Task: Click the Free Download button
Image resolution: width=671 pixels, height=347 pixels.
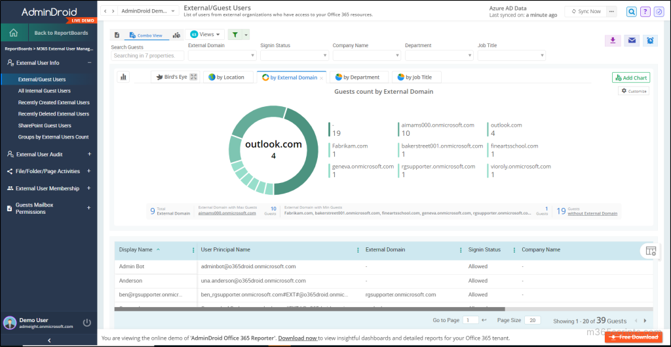Action: pyautogui.click(x=634, y=338)
